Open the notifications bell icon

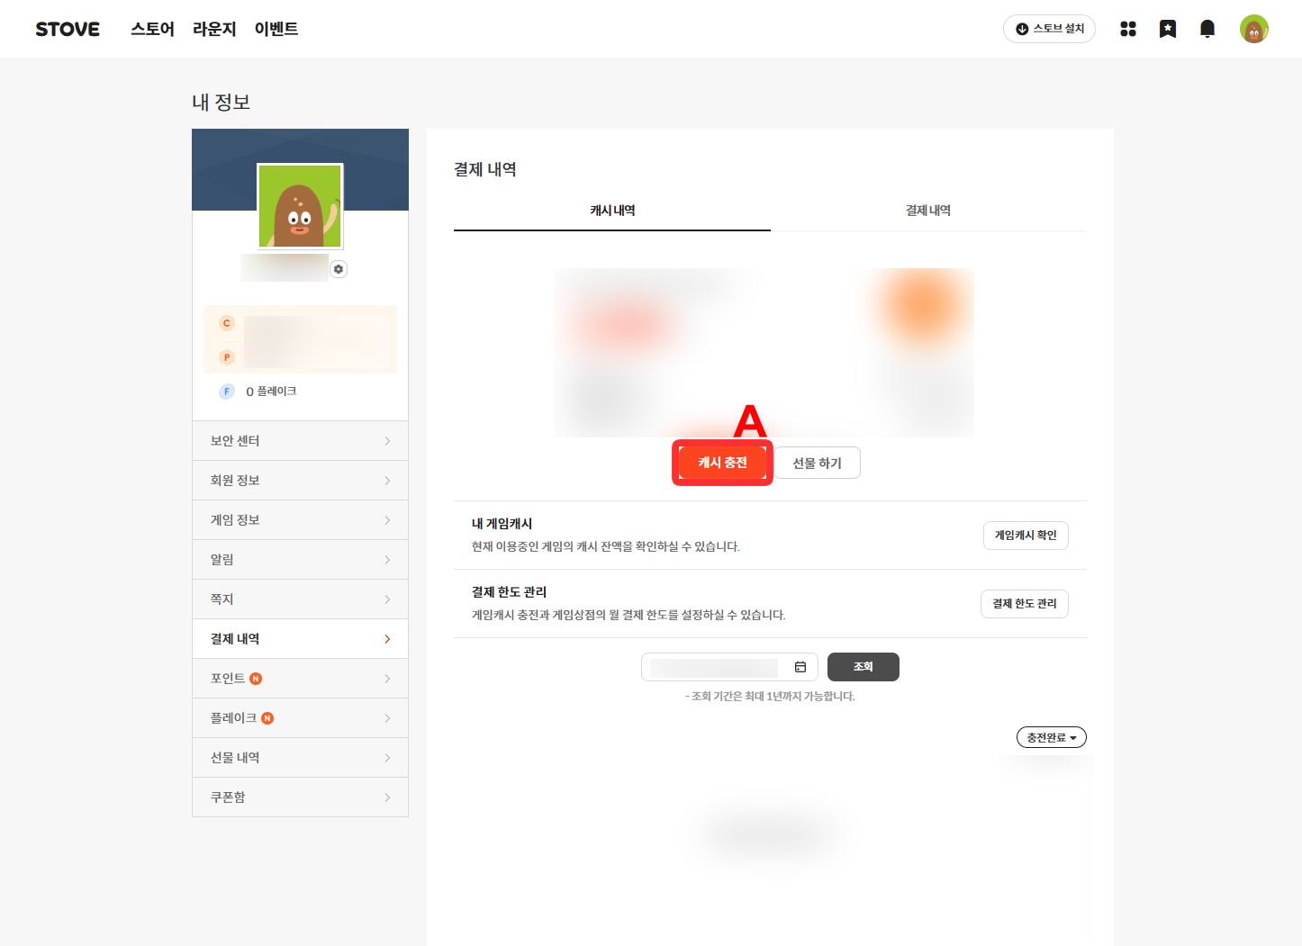pos(1207,29)
